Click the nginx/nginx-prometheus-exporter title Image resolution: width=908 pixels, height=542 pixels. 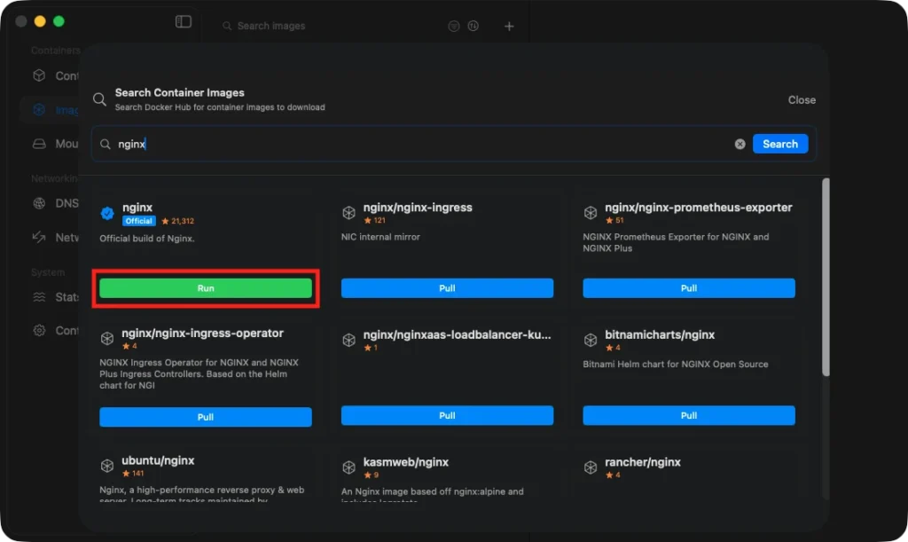(699, 208)
